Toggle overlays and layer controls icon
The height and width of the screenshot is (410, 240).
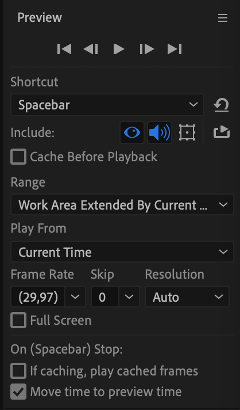[x=187, y=132]
